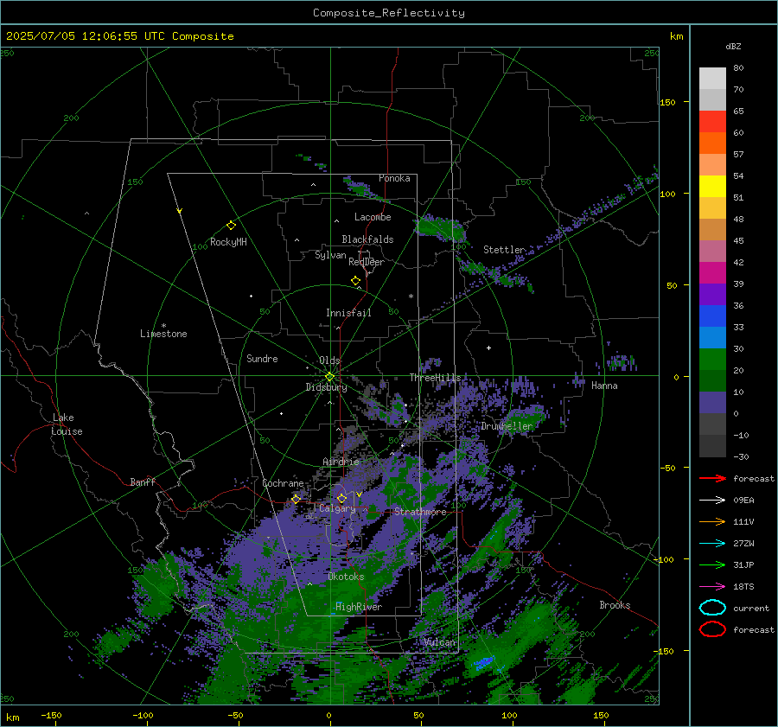Image resolution: width=778 pixels, height=727 pixels.
Task: Click the yellow diamond marker below RedDeer
Action: point(355,281)
